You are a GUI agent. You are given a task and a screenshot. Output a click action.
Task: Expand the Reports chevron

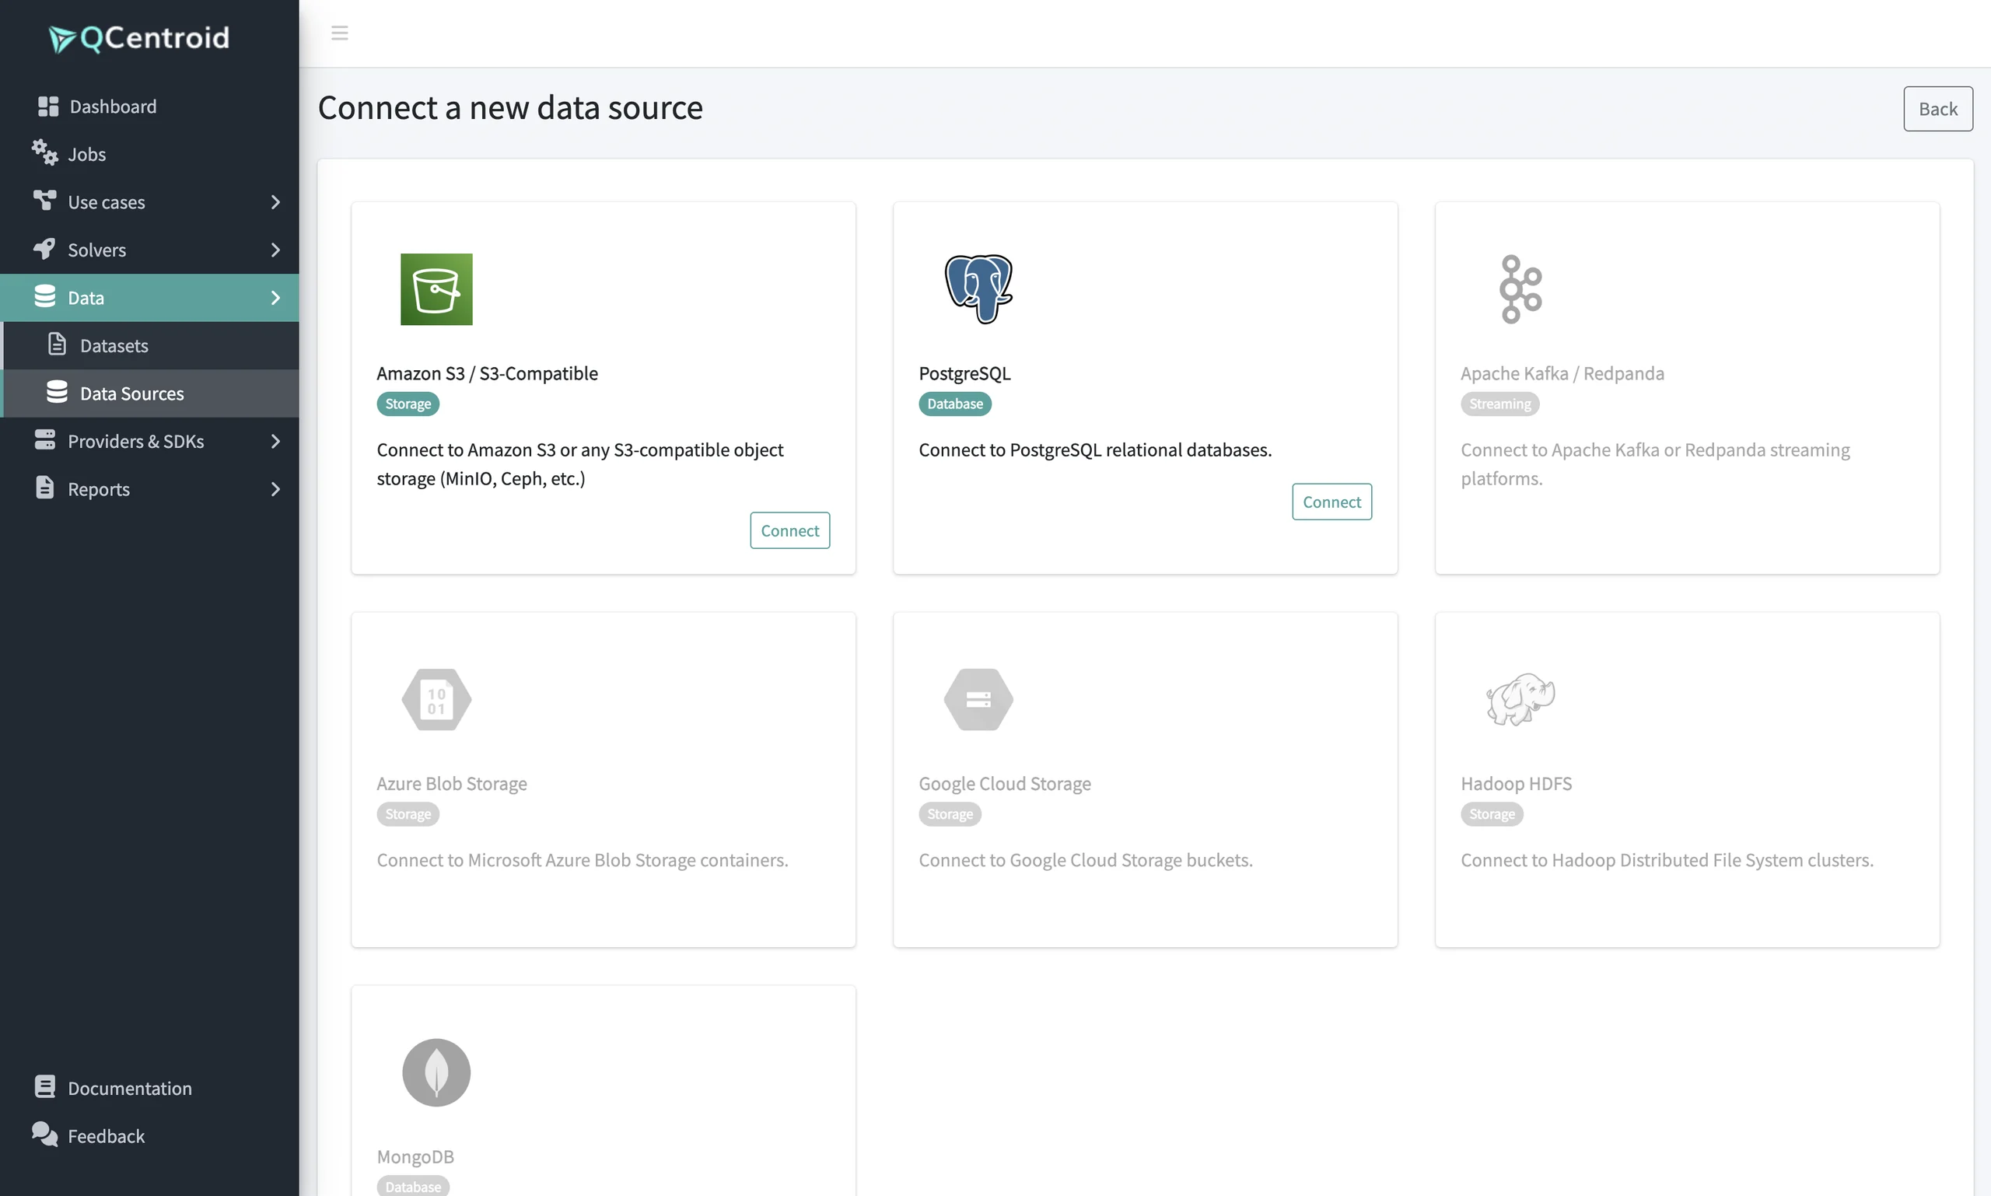275,489
